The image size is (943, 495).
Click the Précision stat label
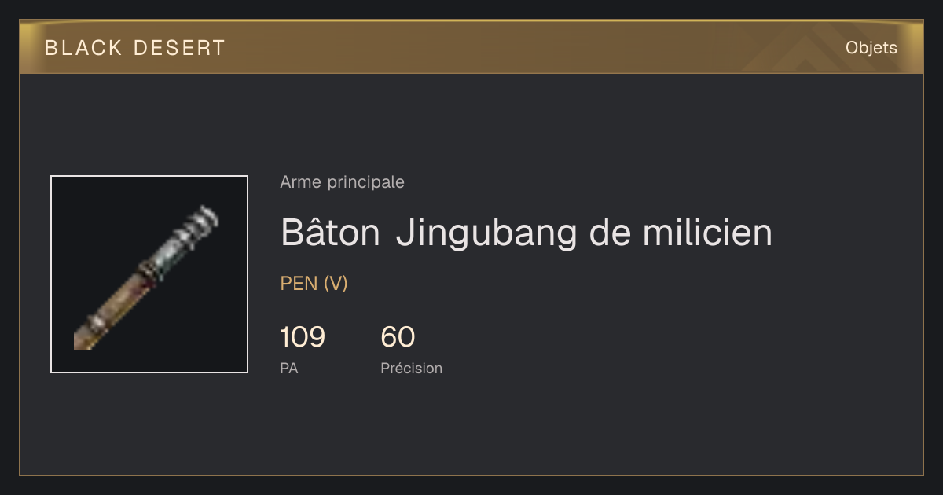(411, 368)
